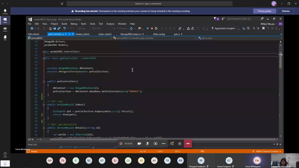Unmute microphone in call toolbar
Screen dimensions: 299x168
click(x=147, y=143)
